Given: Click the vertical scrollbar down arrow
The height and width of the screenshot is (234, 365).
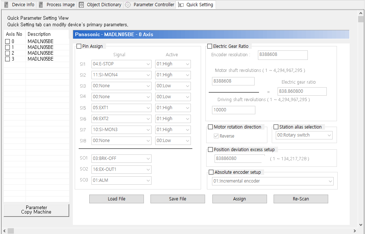Looking at the screenshot, I should (361, 225).
